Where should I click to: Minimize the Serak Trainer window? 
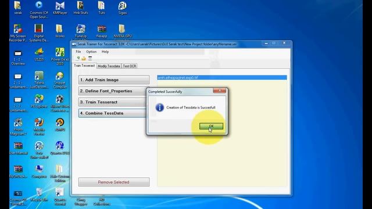point(266,44)
